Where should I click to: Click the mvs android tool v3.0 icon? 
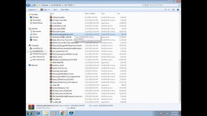[51, 51]
